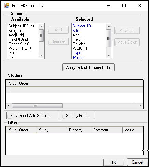Select Age[Unit] in the Available list
The height and width of the screenshot is (167, 149).
point(16,35)
